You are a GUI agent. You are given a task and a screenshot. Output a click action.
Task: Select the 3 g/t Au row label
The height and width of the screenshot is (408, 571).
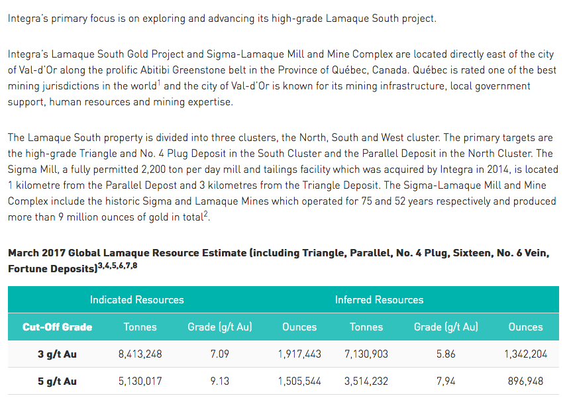(57, 354)
